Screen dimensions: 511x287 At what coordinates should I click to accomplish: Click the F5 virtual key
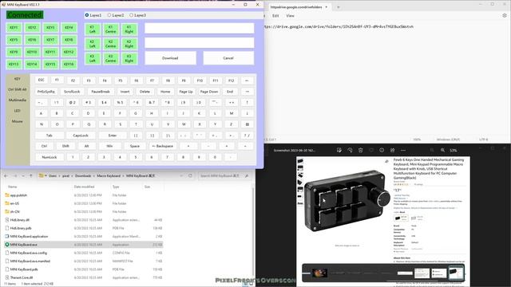pyautogui.click(x=121, y=81)
